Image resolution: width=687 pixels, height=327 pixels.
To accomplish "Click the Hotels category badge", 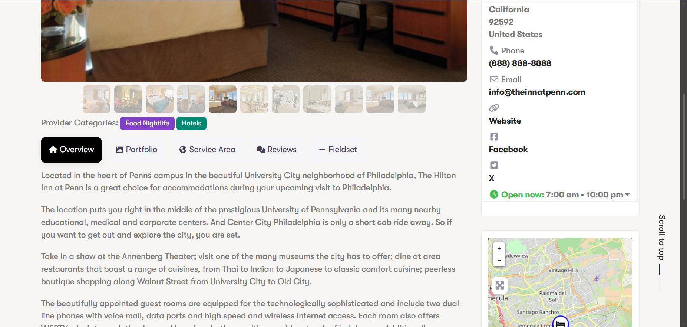I will (191, 123).
